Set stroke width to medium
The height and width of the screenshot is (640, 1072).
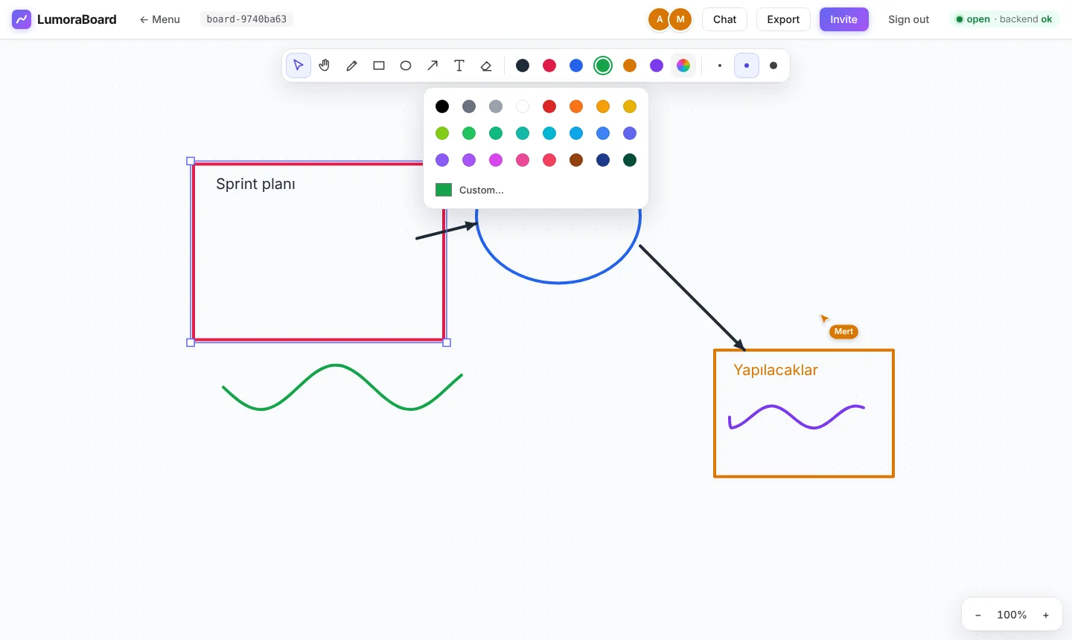[747, 65]
